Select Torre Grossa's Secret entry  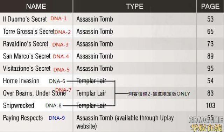29,32
